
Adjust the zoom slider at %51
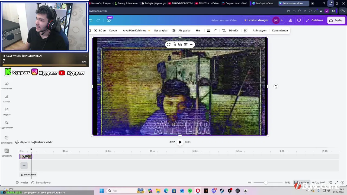[266, 183]
